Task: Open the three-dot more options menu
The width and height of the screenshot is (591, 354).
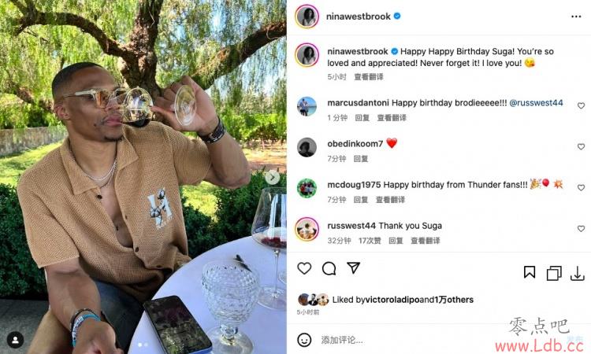Action: 576,17
